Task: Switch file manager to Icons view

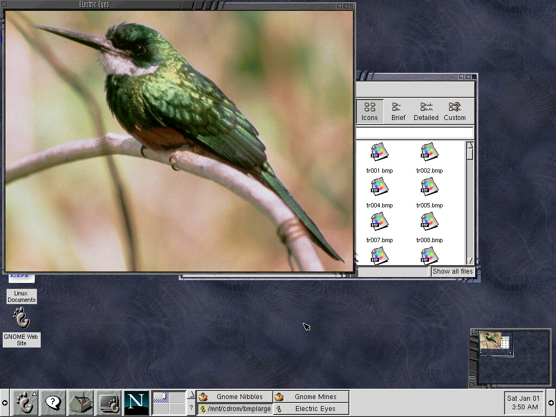Action: coord(370,111)
